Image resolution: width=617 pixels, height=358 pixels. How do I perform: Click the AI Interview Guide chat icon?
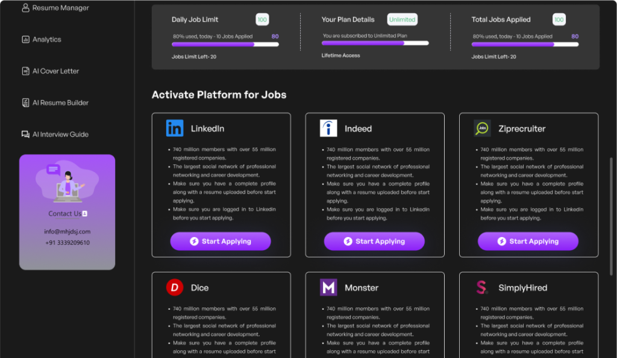[x=25, y=134]
